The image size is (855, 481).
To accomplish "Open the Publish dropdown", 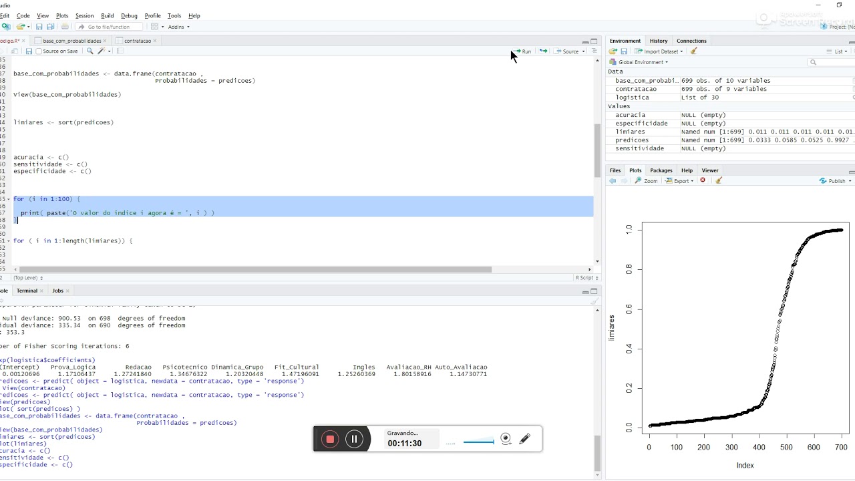I will pyautogui.click(x=834, y=181).
